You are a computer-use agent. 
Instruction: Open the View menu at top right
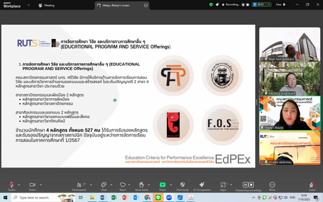[x=281, y=4]
